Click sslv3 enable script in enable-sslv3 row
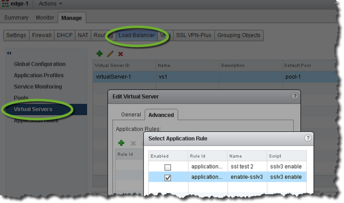 coord(286,177)
